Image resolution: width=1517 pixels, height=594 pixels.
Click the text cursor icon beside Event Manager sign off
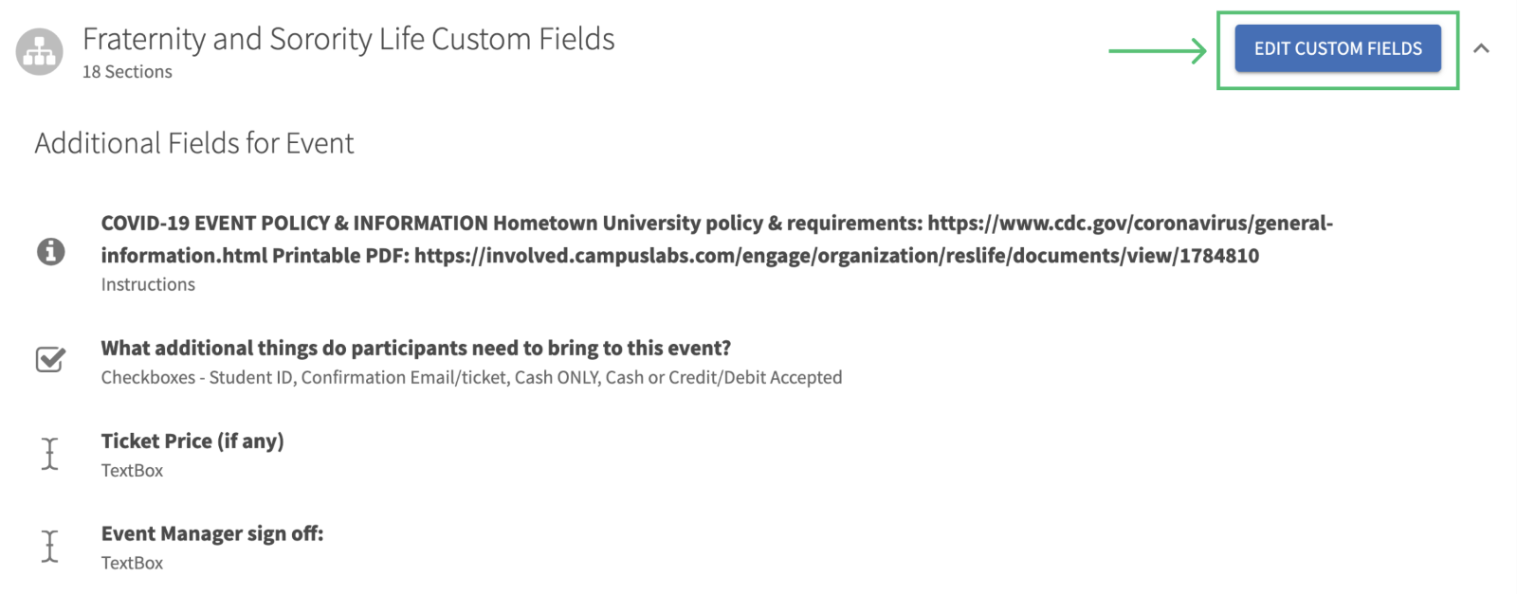click(50, 547)
